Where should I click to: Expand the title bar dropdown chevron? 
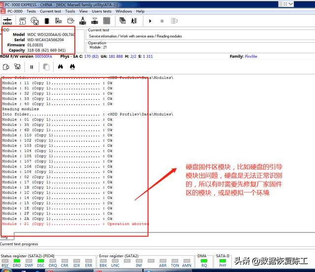[x=291, y=4]
